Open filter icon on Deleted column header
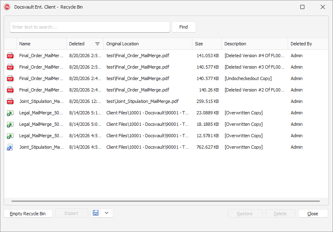Screen dimensions: 333x232 tap(97, 44)
